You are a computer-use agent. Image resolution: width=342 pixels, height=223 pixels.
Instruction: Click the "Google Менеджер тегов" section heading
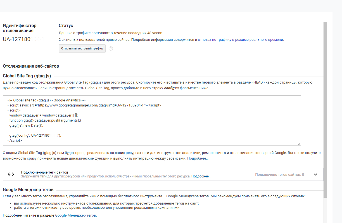[x=28, y=189]
